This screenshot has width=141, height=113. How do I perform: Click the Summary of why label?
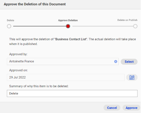(39, 86)
